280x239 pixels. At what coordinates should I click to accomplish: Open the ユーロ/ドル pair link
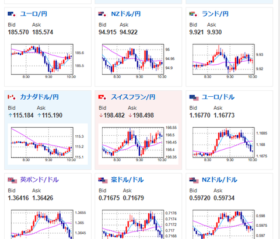(218, 97)
